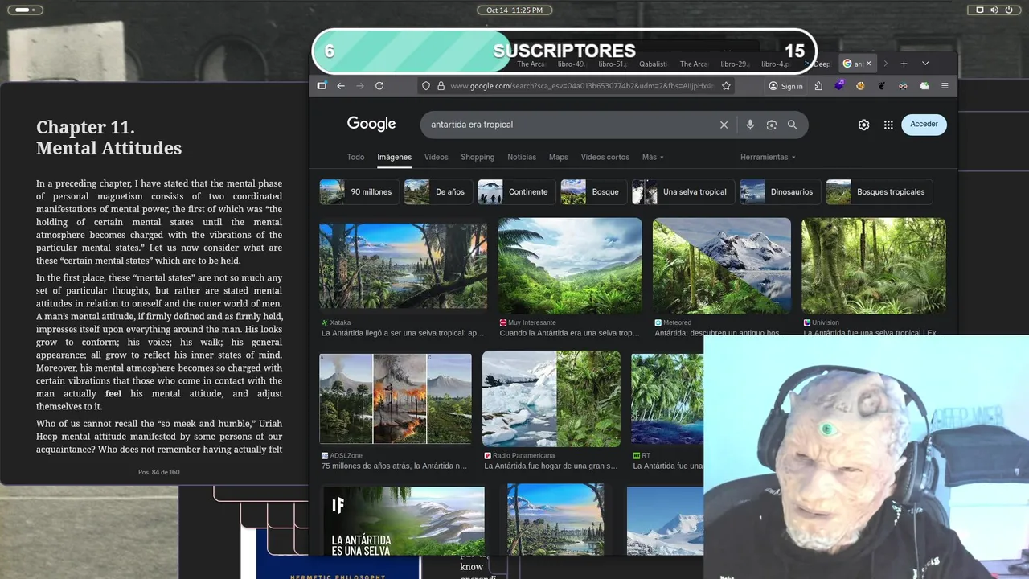The height and width of the screenshot is (579, 1029).
Task: Open the black cat extension icon
Action: coord(881,86)
